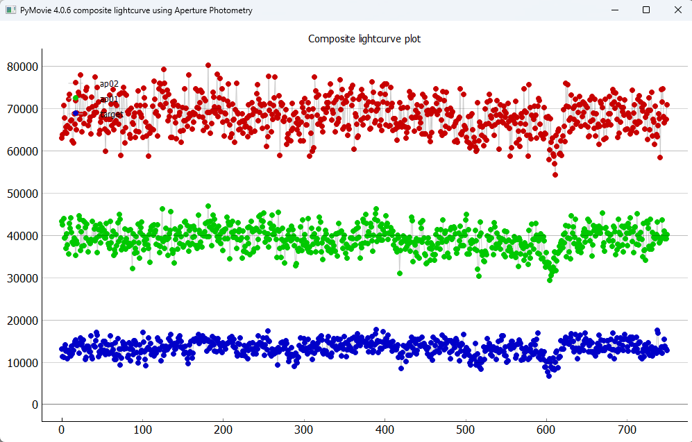Click the 60000 y-axis tick label
This screenshot has height=442, width=692.
22,151
